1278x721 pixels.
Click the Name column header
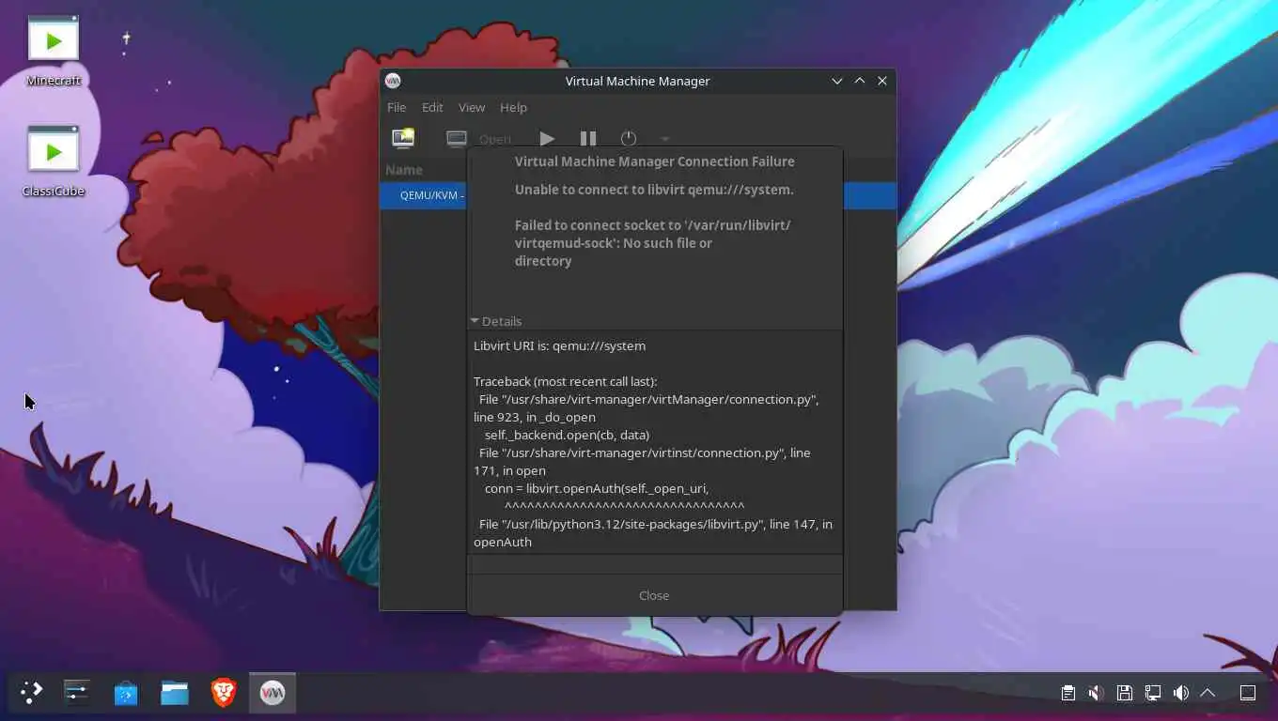point(404,170)
